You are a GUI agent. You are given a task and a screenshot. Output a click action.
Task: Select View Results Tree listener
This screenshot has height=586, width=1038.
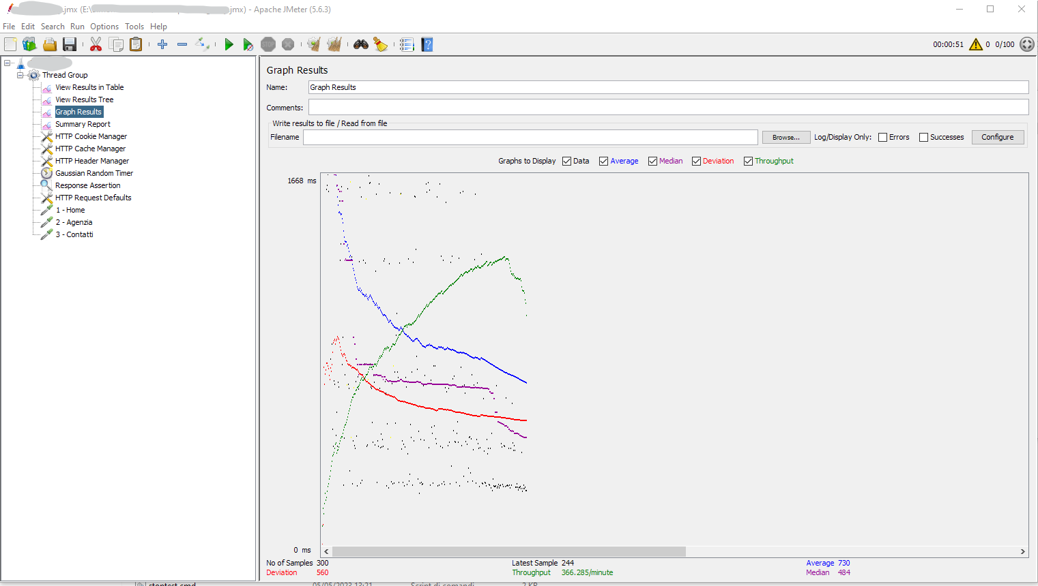(84, 99)
